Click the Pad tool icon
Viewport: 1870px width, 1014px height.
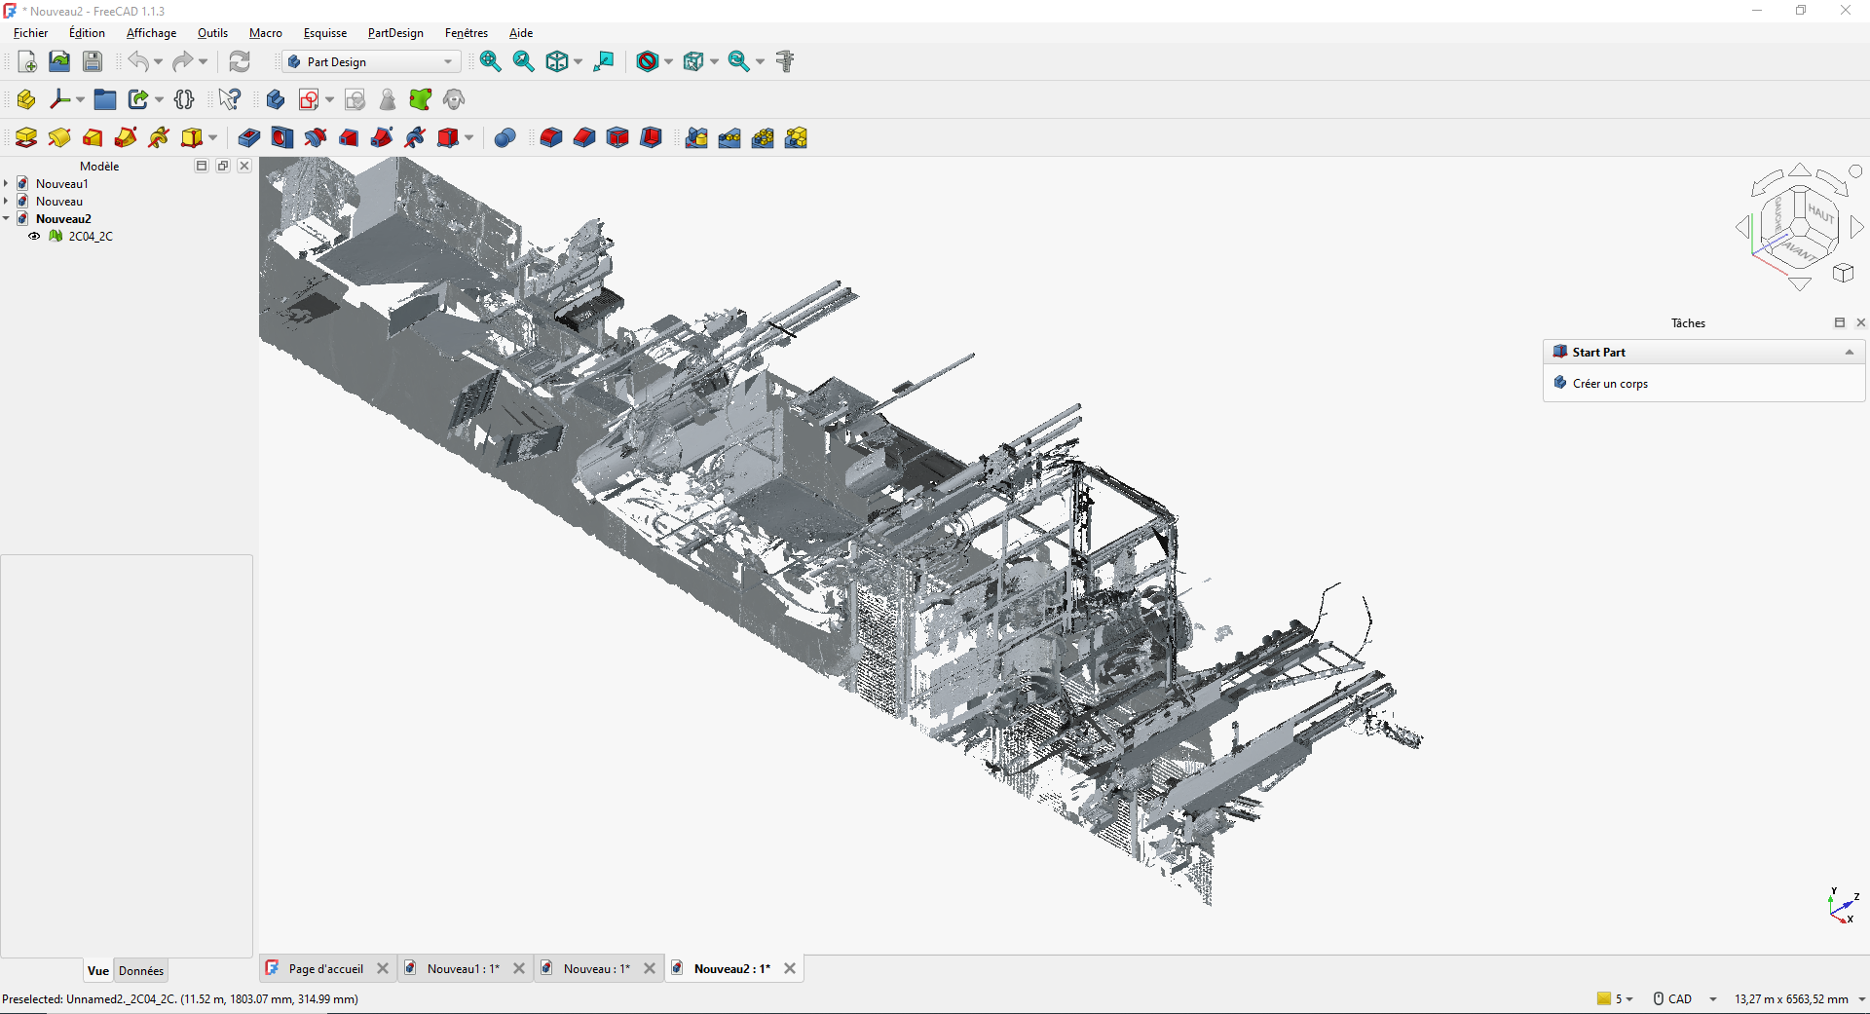26,137
